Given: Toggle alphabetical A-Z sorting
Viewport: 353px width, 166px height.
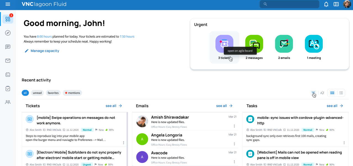Looking at the screenshot, I should point(322,93).
